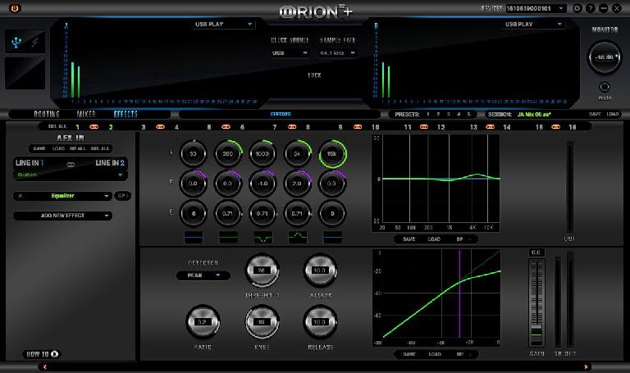
Task: Click the left red scroll arrow at bottom
Action: tap(44, 366)
